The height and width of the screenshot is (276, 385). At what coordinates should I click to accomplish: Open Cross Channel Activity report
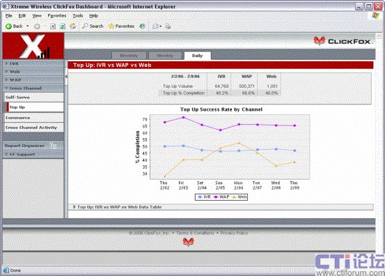[33, 128]
